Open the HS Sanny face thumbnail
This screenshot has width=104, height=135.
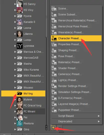(x=20, y=4)
